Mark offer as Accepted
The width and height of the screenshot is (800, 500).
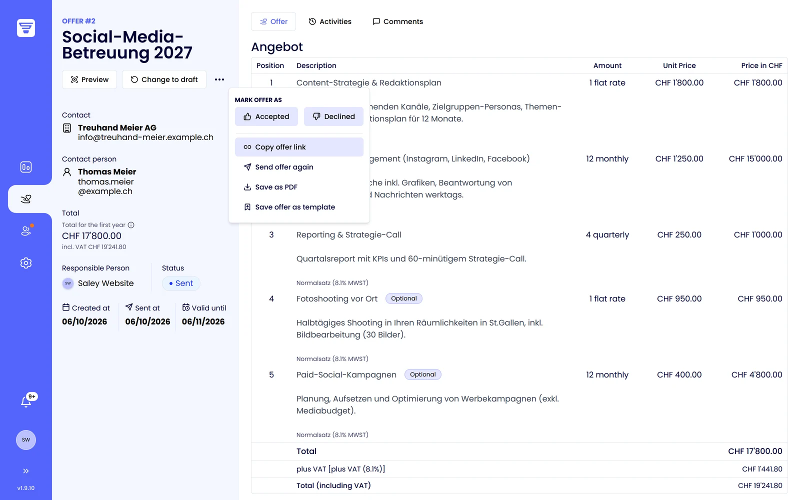pos(266,116)
